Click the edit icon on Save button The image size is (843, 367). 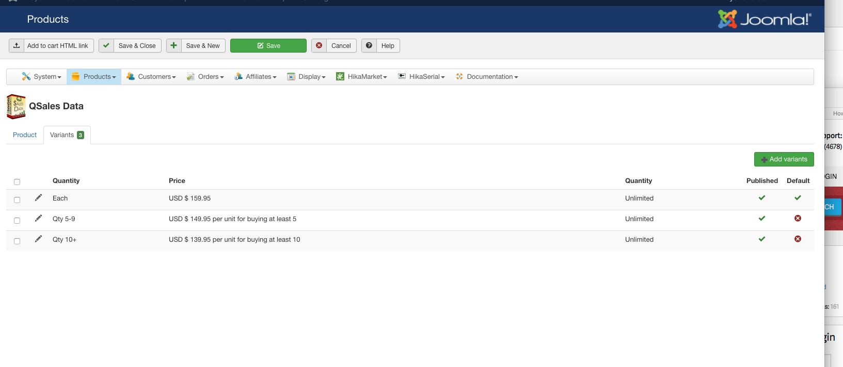(x=261, y=46)
